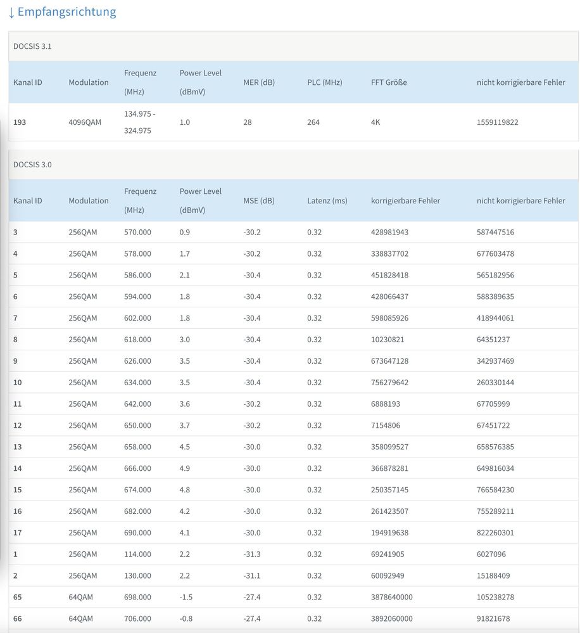Click frequency 642.000 in channel 11 row
Screen dimensions: 580x633
137,404
